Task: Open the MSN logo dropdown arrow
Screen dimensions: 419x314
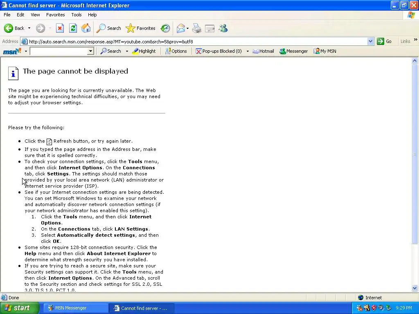Action: pyautogui.click(x=26, y=51)
